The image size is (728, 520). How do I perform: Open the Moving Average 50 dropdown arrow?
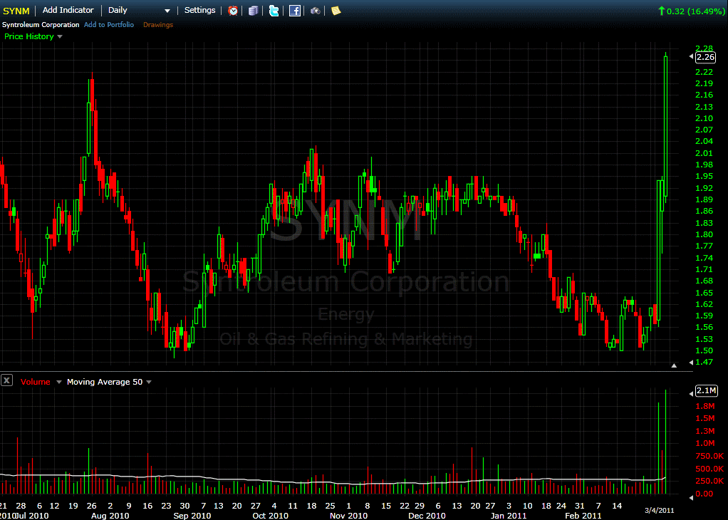pos(149,382)
